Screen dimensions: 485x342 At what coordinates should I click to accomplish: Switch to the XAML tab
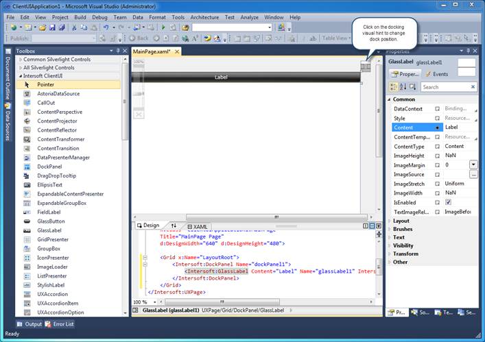click(x=198, y=226)
